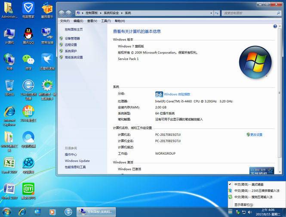This screenshot has width=286, height=217.
Task: Click the refresh button beside address bar
Action: [x=217, y=13]
